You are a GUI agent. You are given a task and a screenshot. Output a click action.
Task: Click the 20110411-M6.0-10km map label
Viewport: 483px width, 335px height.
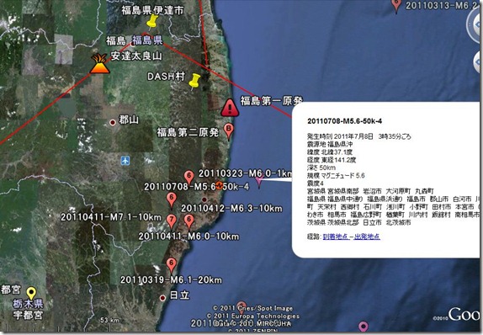(x=188, y=237)
